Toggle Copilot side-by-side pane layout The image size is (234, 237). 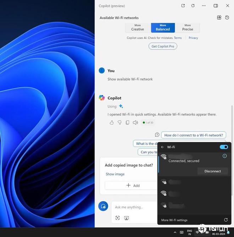pyautogui.click(x=216, y=6)
